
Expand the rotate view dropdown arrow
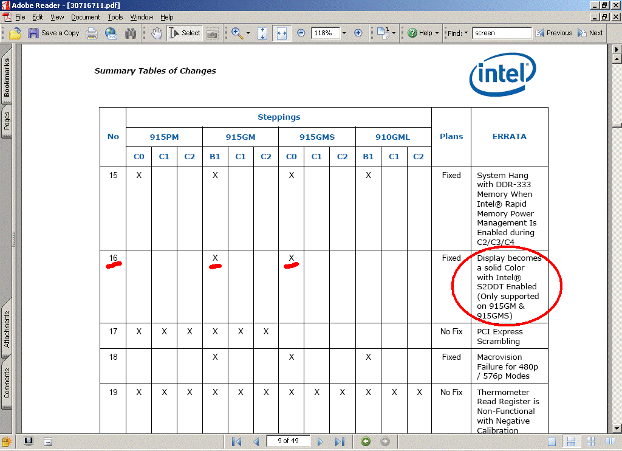coord(394,33)
